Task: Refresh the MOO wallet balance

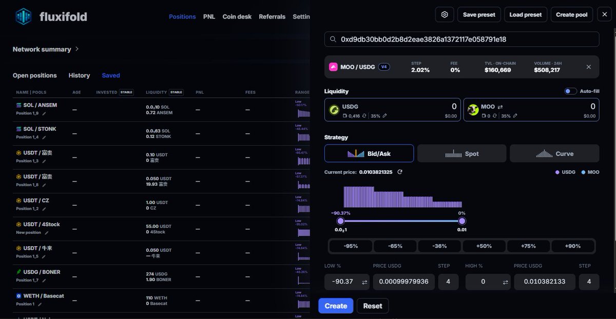Action: click(x=495, y=116)
